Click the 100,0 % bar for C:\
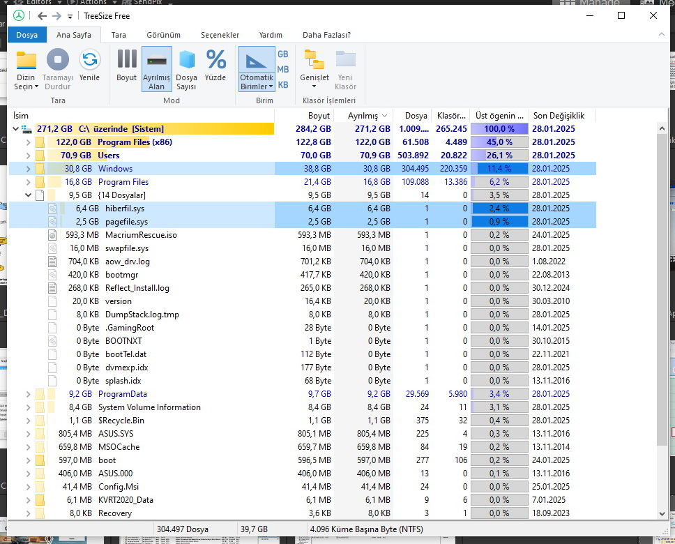This screenshot has width=675, height=544. [x=499, y=129]
